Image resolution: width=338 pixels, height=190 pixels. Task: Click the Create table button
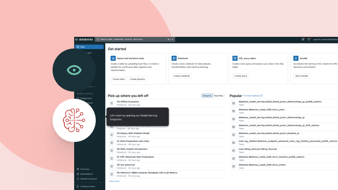(119, 79)
